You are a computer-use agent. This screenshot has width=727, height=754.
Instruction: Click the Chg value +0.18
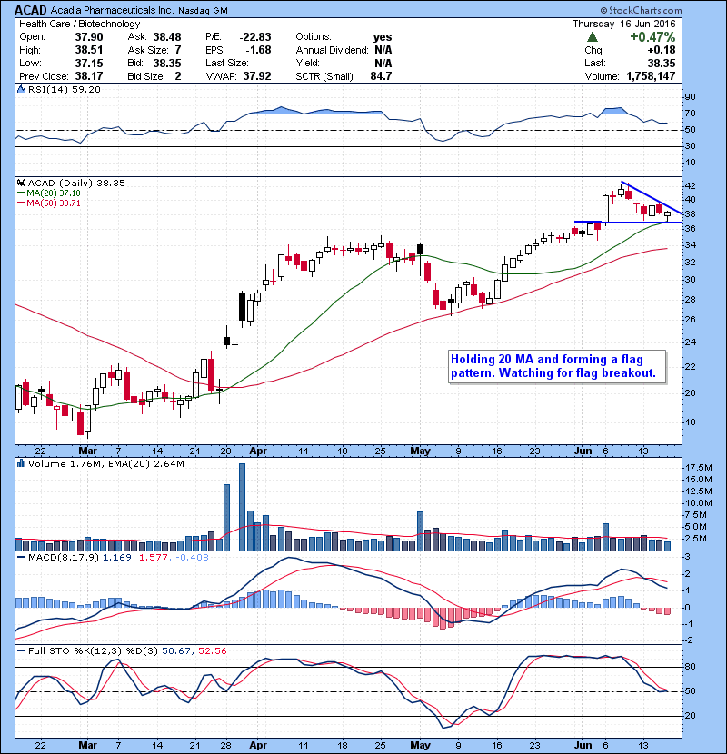tap(661, 50)
